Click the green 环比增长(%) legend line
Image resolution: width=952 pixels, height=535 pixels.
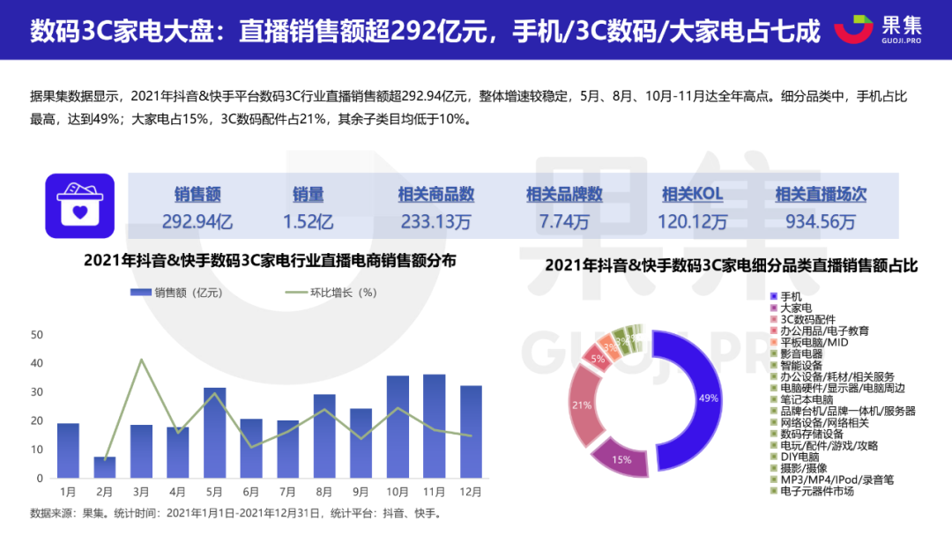[295, 293]
